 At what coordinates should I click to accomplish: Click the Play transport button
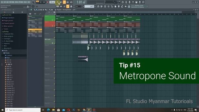point(41,2)
